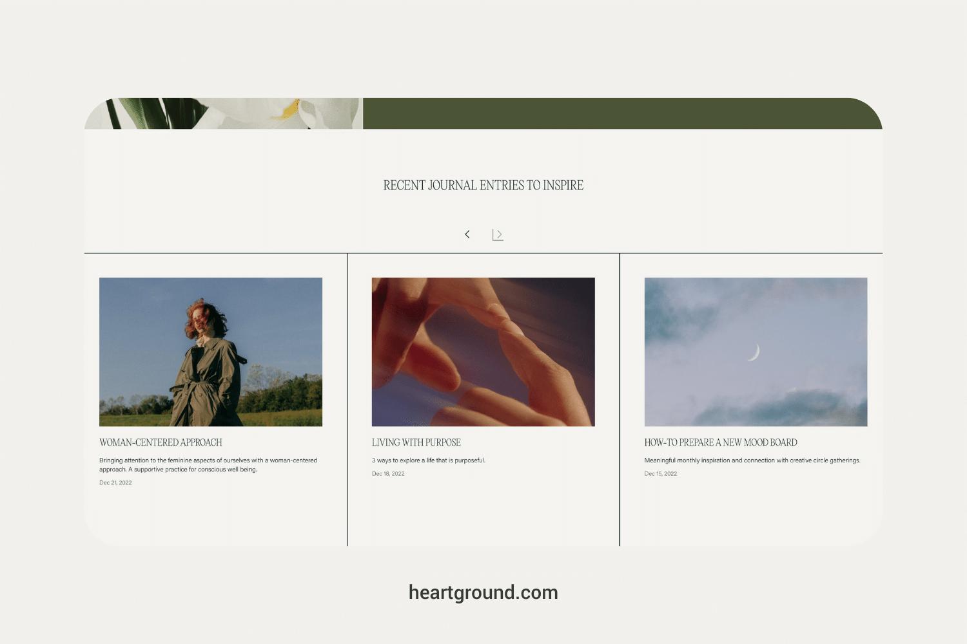Open How-To Prepare a New Mood Board title
This screenshot has width=967, height=644.
[x=721, y=442]
